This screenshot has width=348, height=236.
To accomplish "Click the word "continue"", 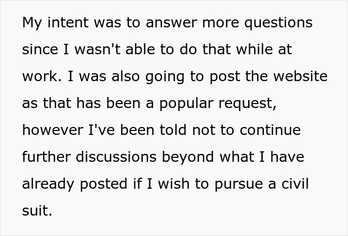I will click(x=270, y=130).
